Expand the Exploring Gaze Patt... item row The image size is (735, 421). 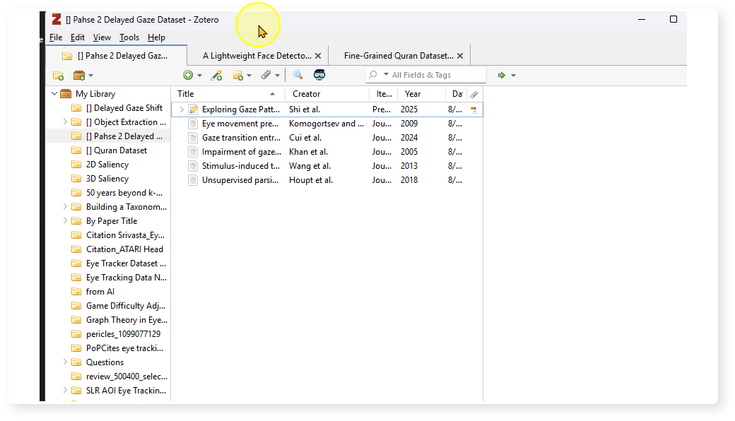[x=182, y=109]
